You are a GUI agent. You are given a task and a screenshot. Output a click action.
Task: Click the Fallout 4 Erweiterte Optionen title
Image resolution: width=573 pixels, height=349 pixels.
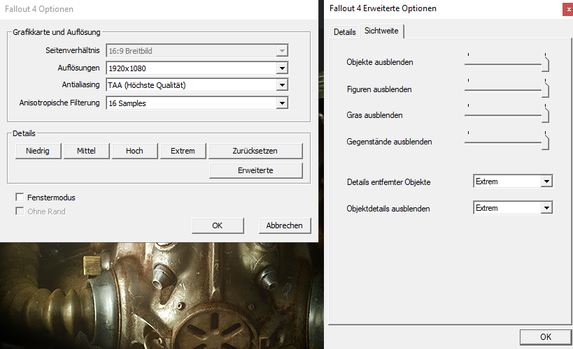pyautogui.click(x=383, y=8)
